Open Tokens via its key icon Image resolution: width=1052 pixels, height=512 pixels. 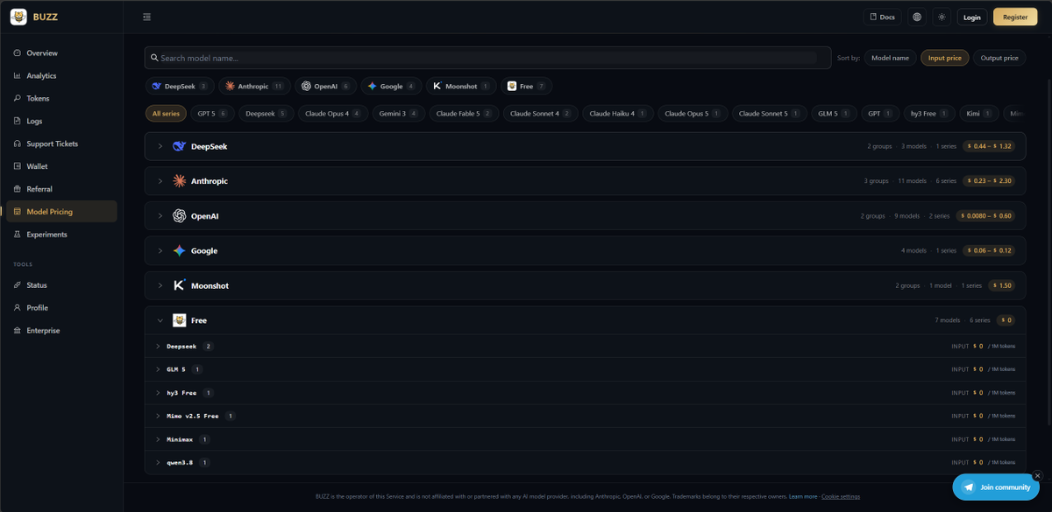[18, 99]
